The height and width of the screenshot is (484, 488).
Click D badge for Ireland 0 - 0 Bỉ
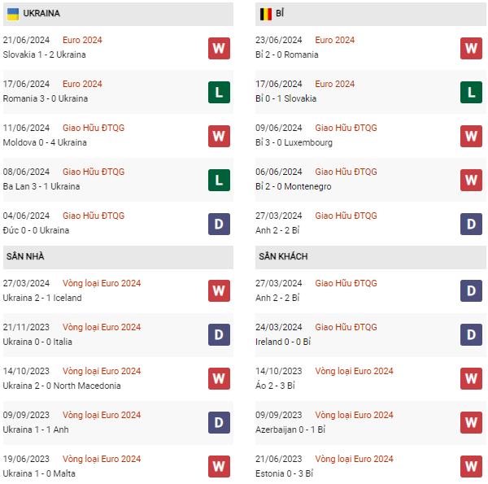[471, 335]
